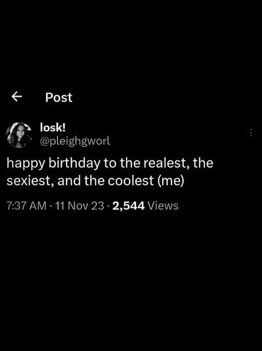Viewport: 262px width, 351px height.
Task: Tap the back arrow icon
Action: (x=16, y=97)
